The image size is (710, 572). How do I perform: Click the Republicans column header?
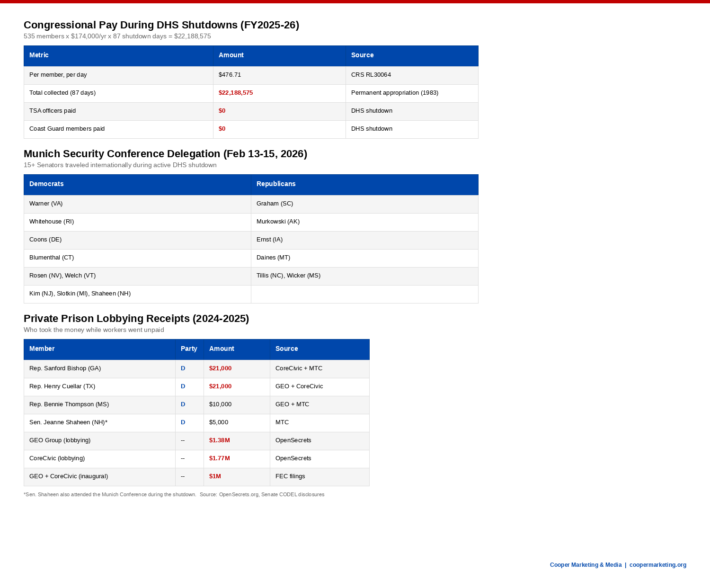364,184
